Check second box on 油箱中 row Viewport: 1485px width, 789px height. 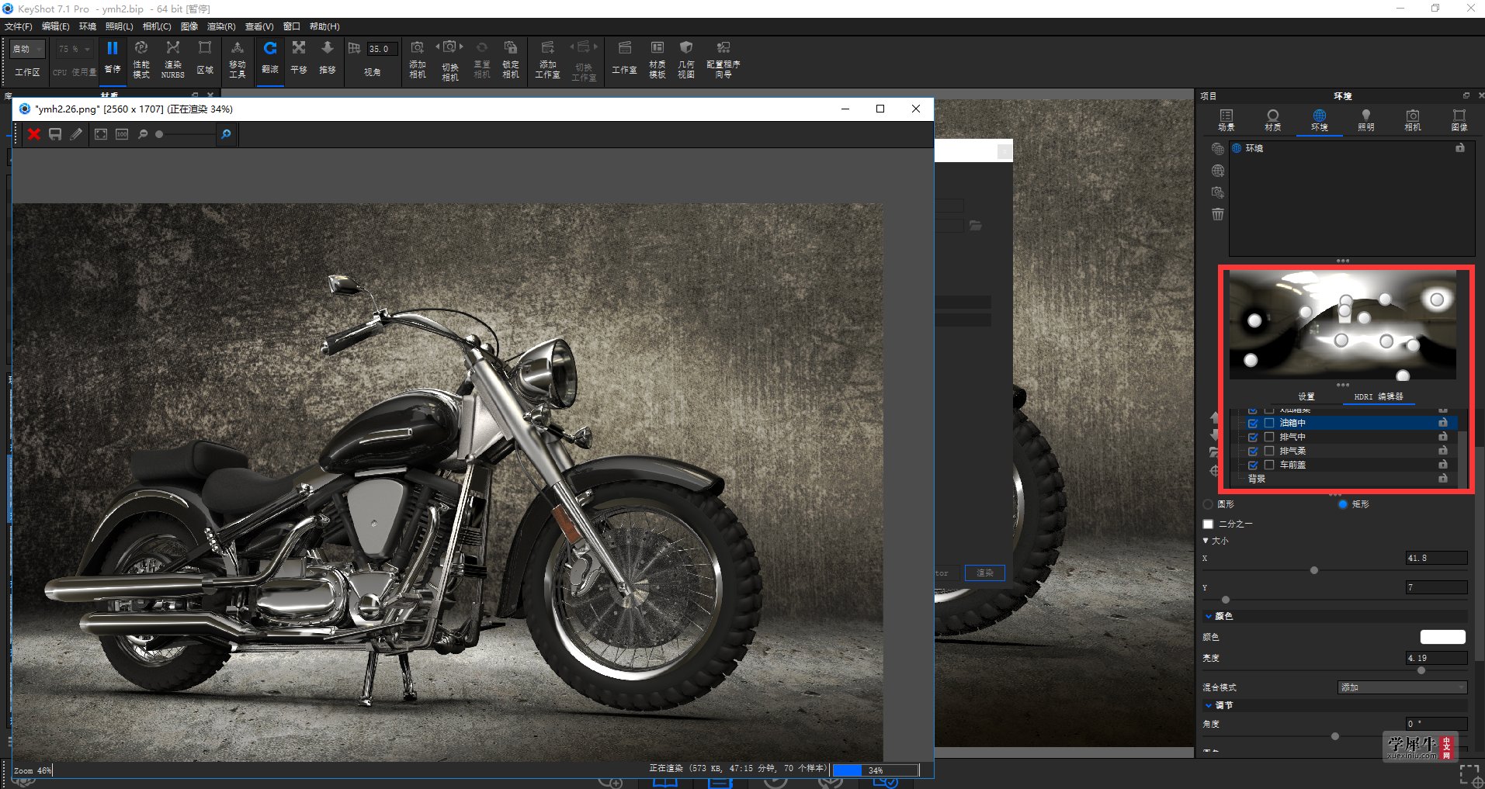pyautogui.click(x=1269, y=423)
